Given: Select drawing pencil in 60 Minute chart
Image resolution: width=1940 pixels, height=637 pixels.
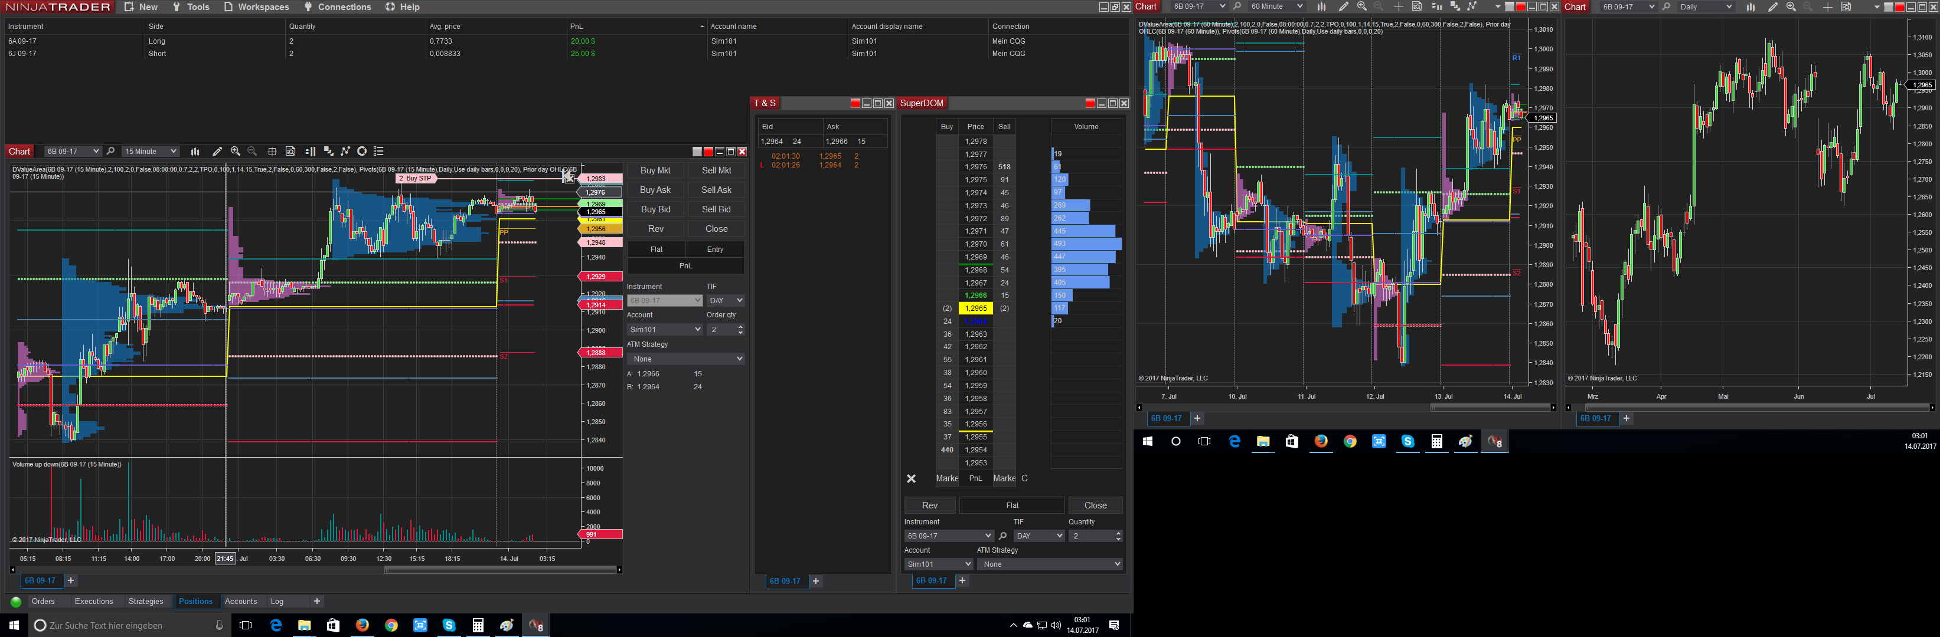Looking at the screenshot, I should coord(1344,6).
